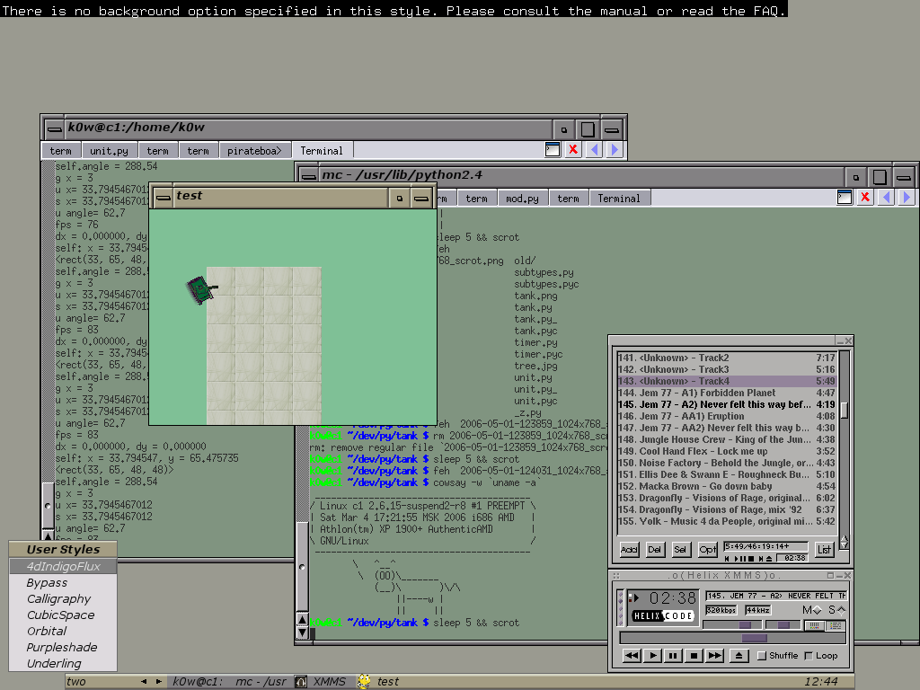The width and height of the screenshot is (920, 690).
Task: Go to previous track in XMMS
Action: (x=632, y=656)
